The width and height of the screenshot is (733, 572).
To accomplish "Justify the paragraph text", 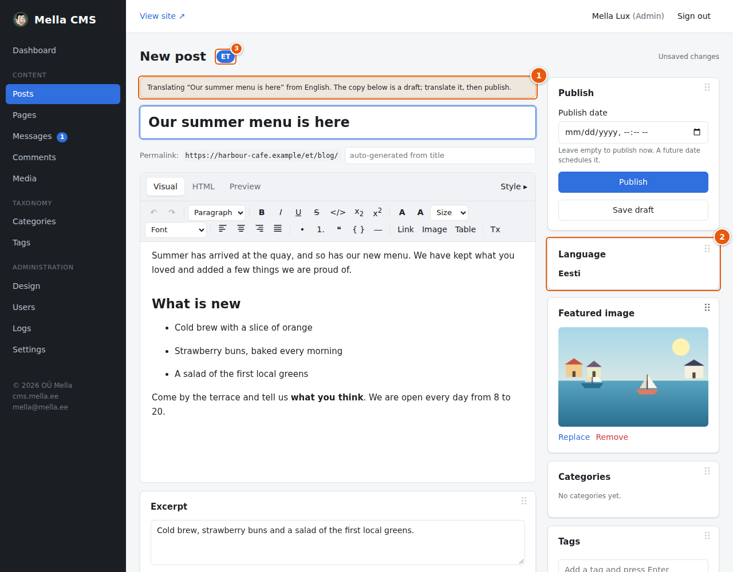I will [278, 229].
